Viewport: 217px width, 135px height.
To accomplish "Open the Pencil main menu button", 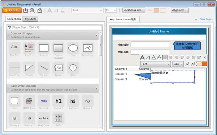I will (x=12, y=10).
